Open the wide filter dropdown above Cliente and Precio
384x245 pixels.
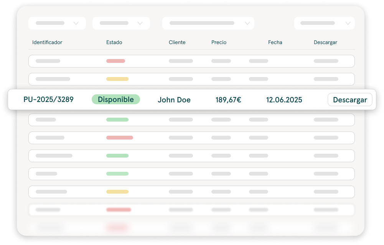208,23
